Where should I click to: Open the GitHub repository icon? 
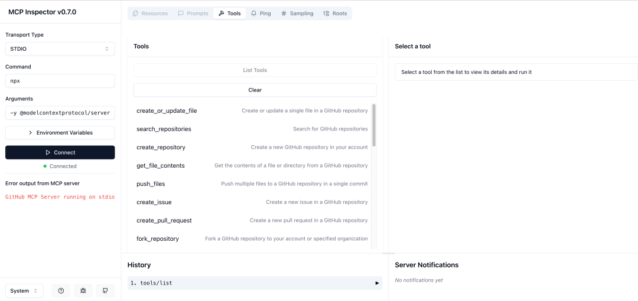(105, 291)
